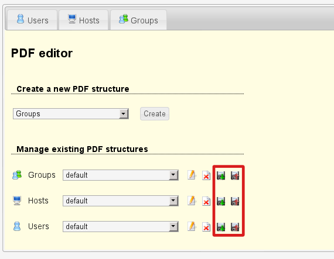Click the Create button
Image resolution: width=334 pixels, height=259 pixels.
tap(155, 113)
